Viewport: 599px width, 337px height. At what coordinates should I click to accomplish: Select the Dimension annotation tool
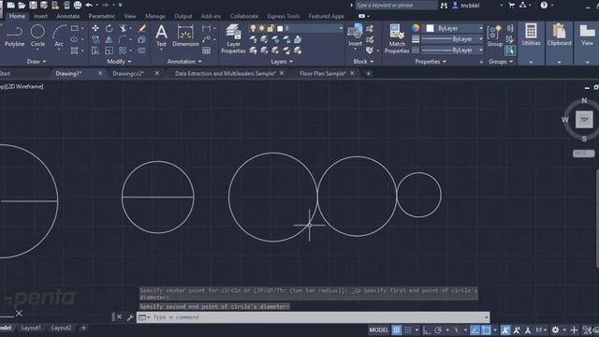(x=185, y=36)
